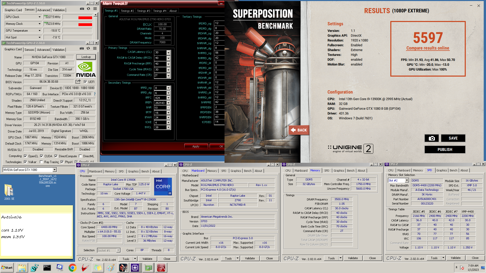Switch to Superposition Benchmark taskbar icon
The width and height of the screenshot is (486, 273).
pos(123,268)
